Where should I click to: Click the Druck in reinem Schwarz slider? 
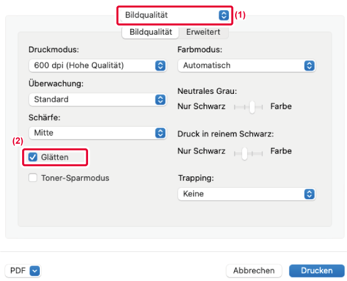click(x=248, y=154)
